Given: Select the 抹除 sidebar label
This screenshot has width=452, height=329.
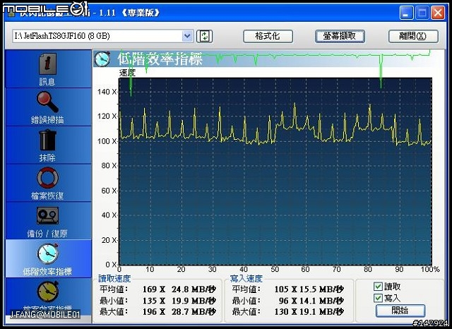Looking at the screenshot, I should click(47, 158).
